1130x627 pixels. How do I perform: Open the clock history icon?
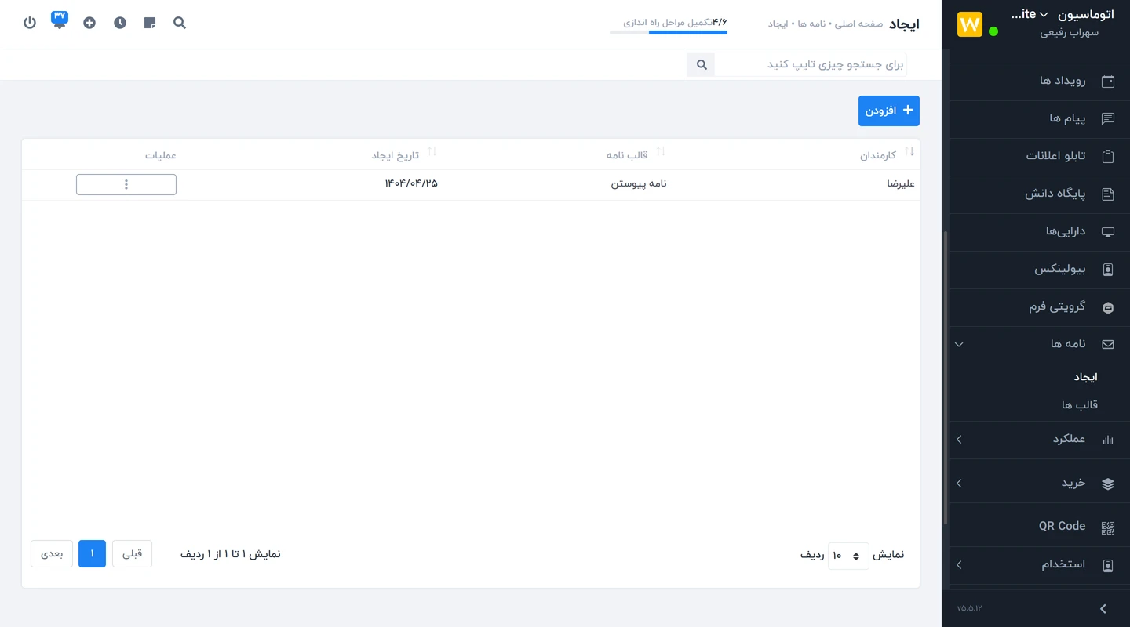click(120, 23)
